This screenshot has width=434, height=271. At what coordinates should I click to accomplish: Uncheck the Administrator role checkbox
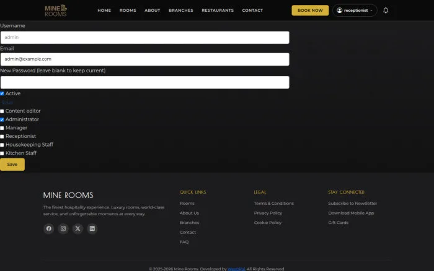click(x=2, y=119)
